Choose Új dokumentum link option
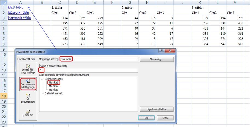The height and width of the screenshot is (127, 250). tap(28, 98)
